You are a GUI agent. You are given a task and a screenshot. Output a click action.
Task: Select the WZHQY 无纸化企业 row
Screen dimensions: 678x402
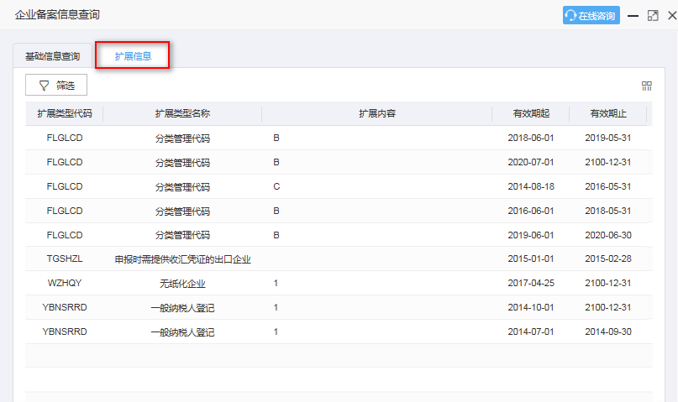pyautogui.click(x=339, y=284)
